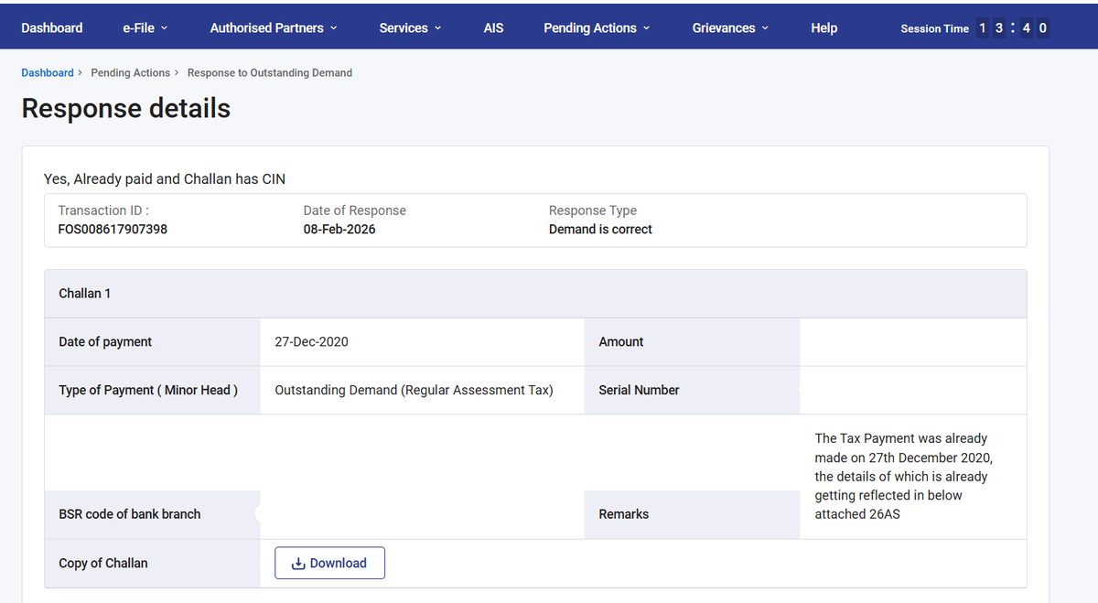The image size is (1098, 603).
Task: Select the 'Remarks' label cell
Action: (692, 514)
